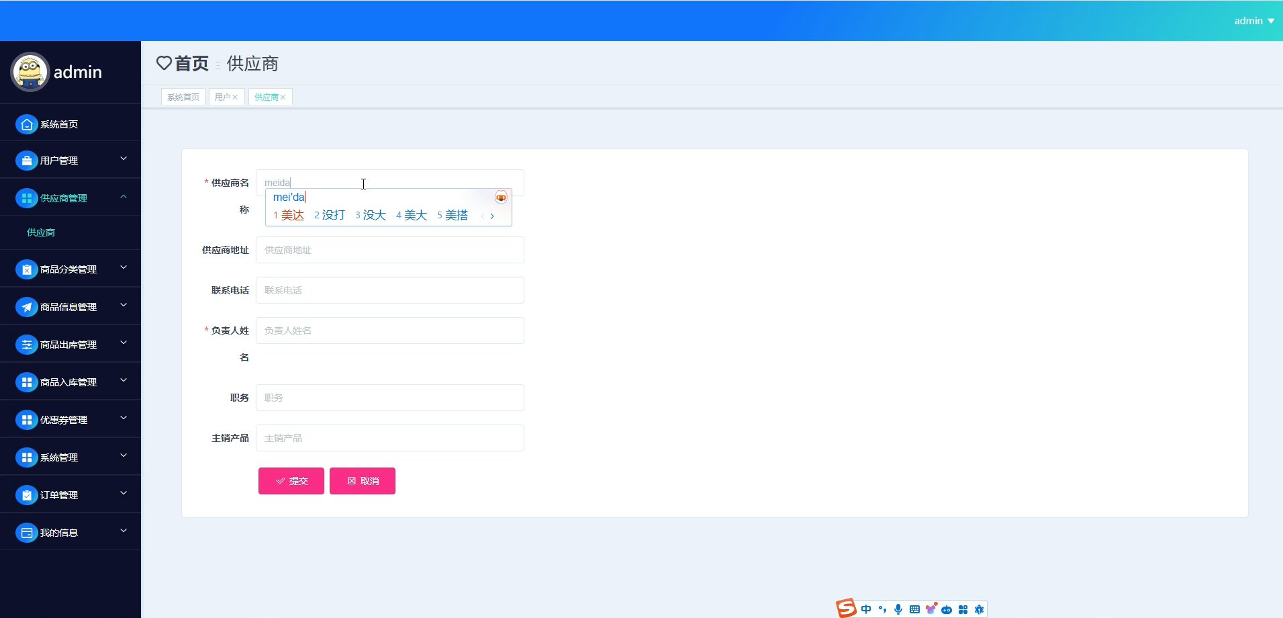This screenshot has height=618, width=1283.
Task: Open the admin dropdown in top right
Action: [1253, 21]
